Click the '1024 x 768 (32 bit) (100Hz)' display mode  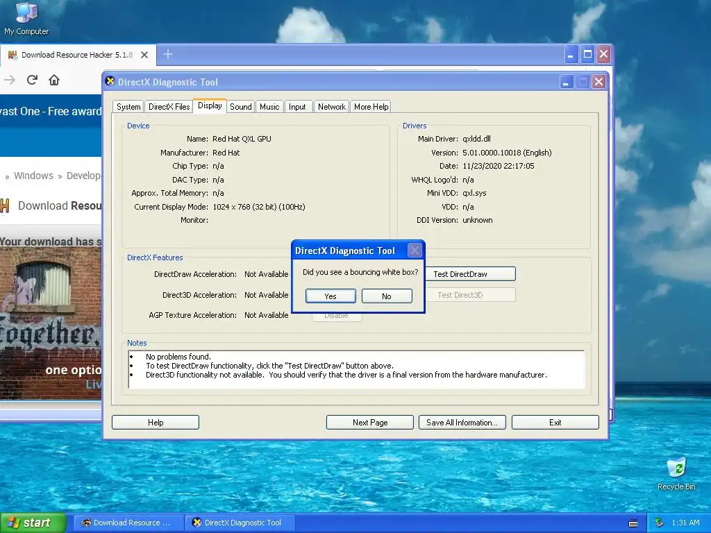[x=259, y=207]
